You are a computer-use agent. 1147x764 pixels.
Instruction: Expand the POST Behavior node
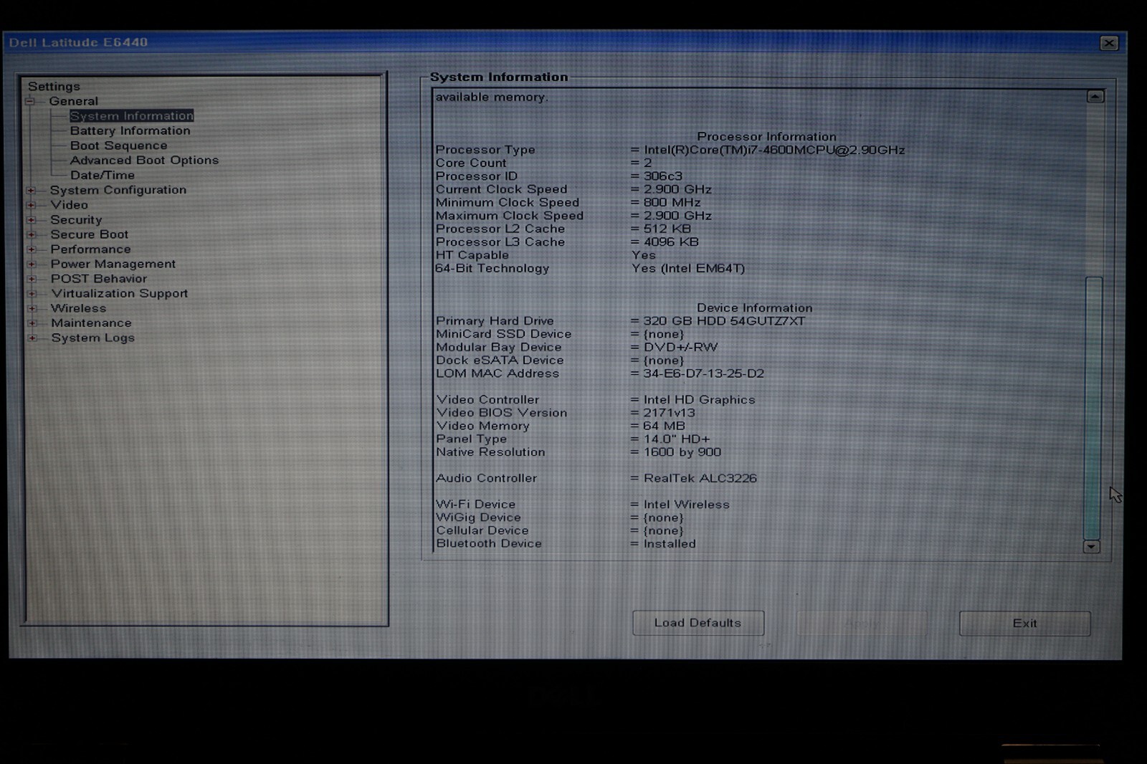[x=32, y=279]
